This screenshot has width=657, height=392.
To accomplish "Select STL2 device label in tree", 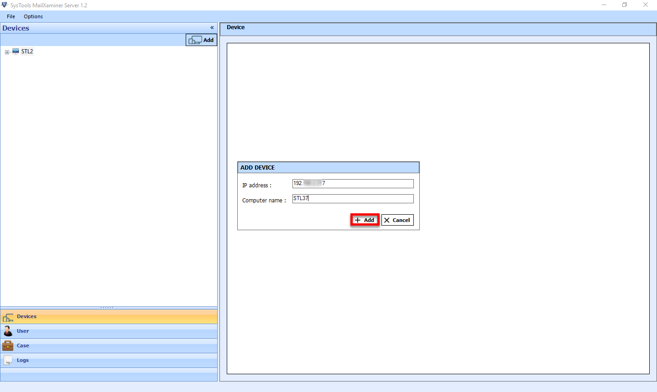I will 27,52.
